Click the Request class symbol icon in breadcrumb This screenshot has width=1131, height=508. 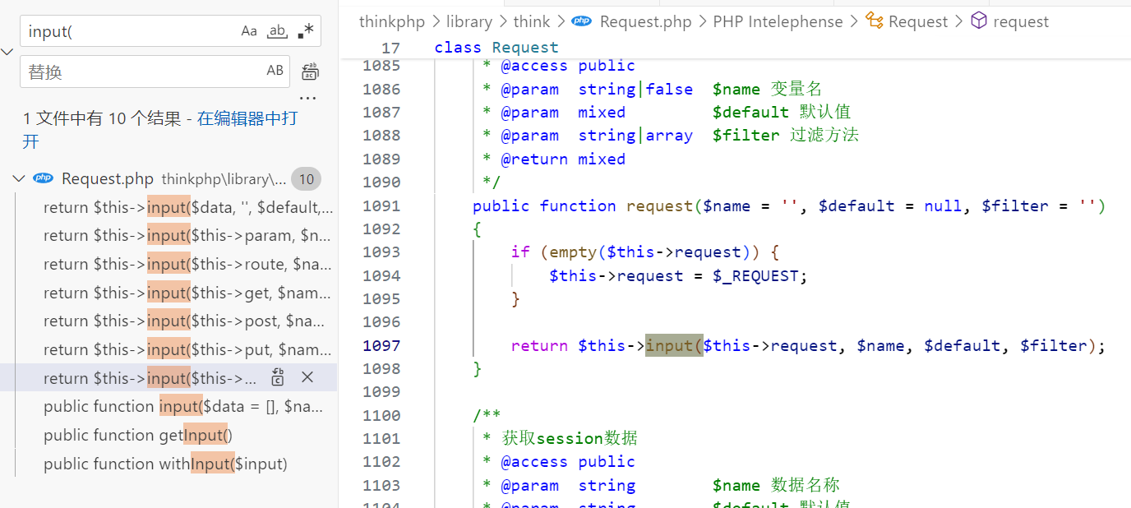tap(875, 21)
